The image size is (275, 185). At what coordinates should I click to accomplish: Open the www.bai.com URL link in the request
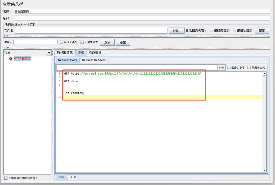[x=143, y=73]
